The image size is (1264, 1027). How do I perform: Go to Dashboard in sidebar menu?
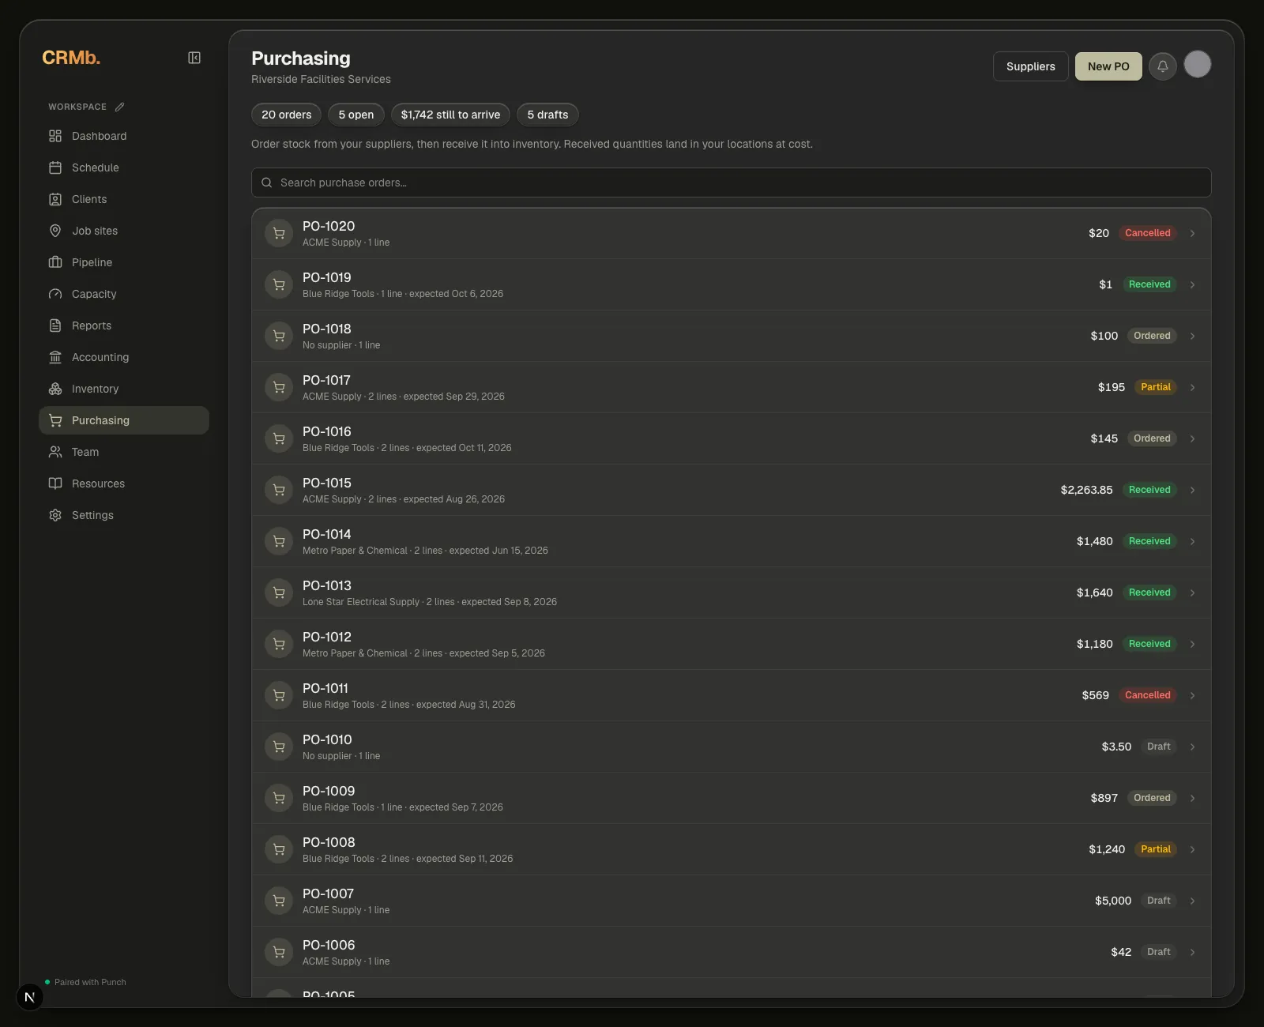click(124, 136)
